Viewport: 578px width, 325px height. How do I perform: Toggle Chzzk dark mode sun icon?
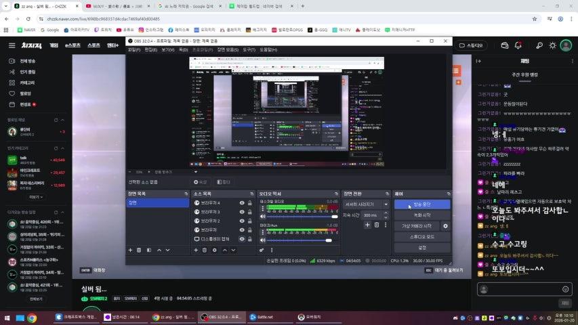pos(552,45)
